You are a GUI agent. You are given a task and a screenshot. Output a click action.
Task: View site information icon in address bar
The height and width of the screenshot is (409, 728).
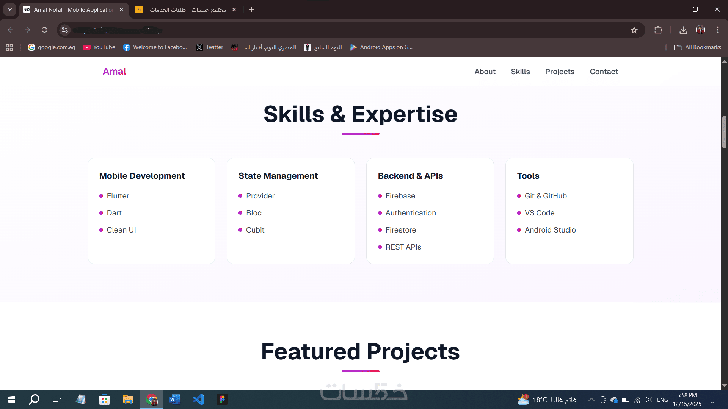(65, 30)
